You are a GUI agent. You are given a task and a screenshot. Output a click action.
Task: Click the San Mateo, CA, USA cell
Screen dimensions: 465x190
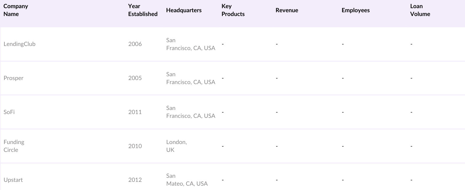[187, 180]
